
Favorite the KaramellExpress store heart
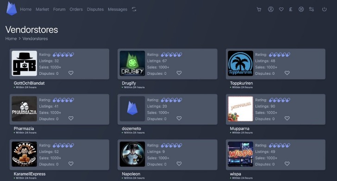click(71, 163)
